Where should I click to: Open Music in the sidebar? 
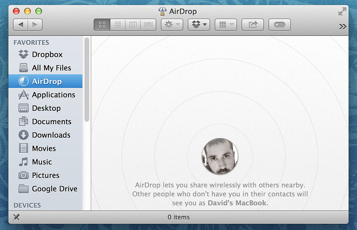click(x=46, y=162)
